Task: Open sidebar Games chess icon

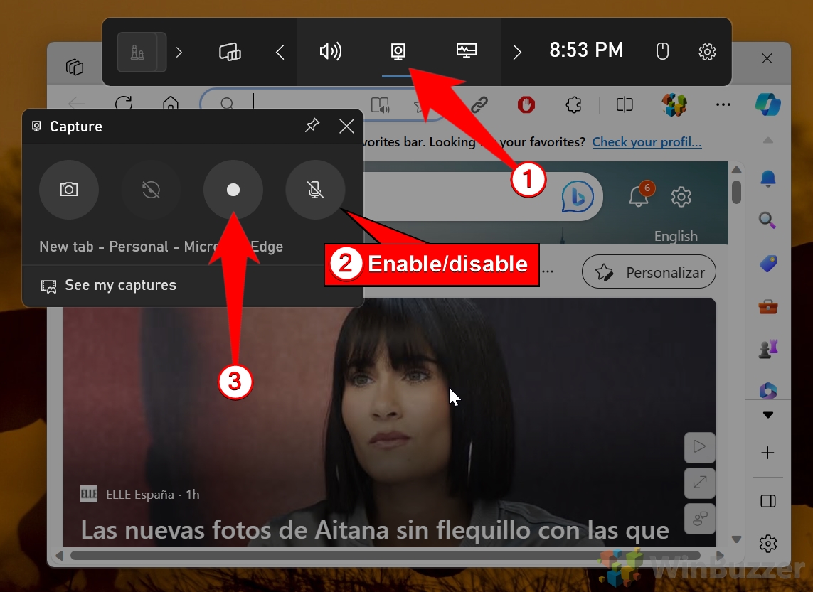Action: [768, 348]
